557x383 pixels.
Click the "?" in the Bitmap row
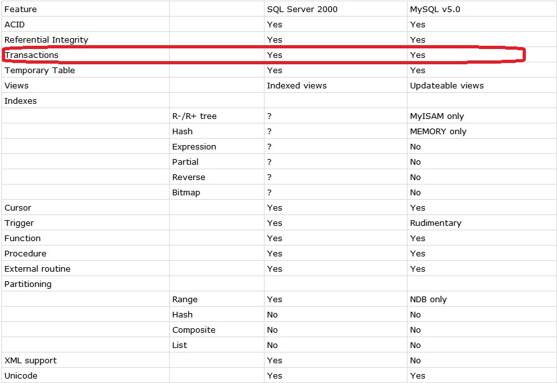[x=269, y=193]
